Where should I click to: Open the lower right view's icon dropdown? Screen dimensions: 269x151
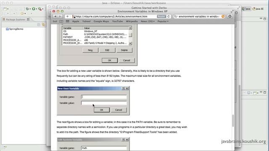pos(258,93)
